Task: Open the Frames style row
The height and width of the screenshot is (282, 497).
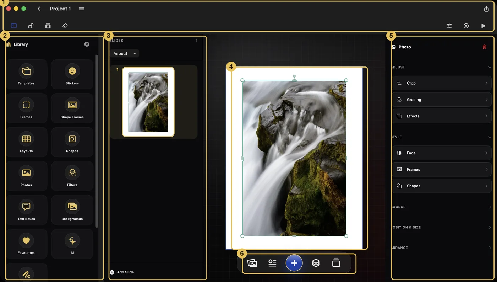Action: pos(442,169)
